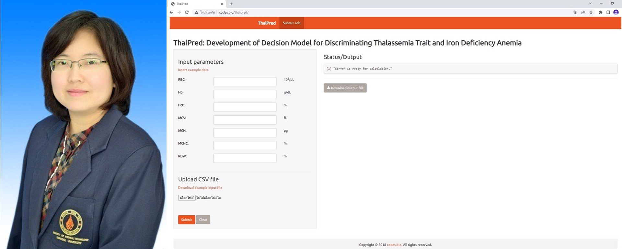Focus the RDW input field
The width and height of the screenshot is (622, 249).
tap(245, 158)
